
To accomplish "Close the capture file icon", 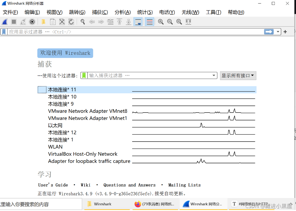I will [62, 22].
